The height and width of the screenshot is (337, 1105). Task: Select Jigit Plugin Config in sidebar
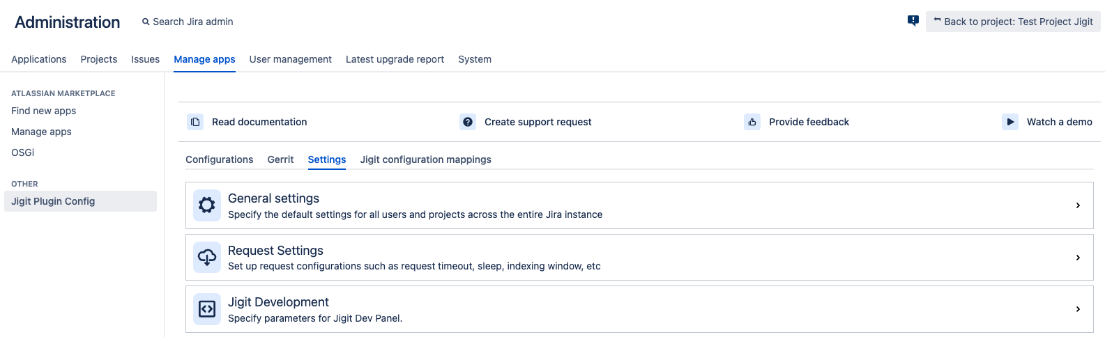click(53, 201)
